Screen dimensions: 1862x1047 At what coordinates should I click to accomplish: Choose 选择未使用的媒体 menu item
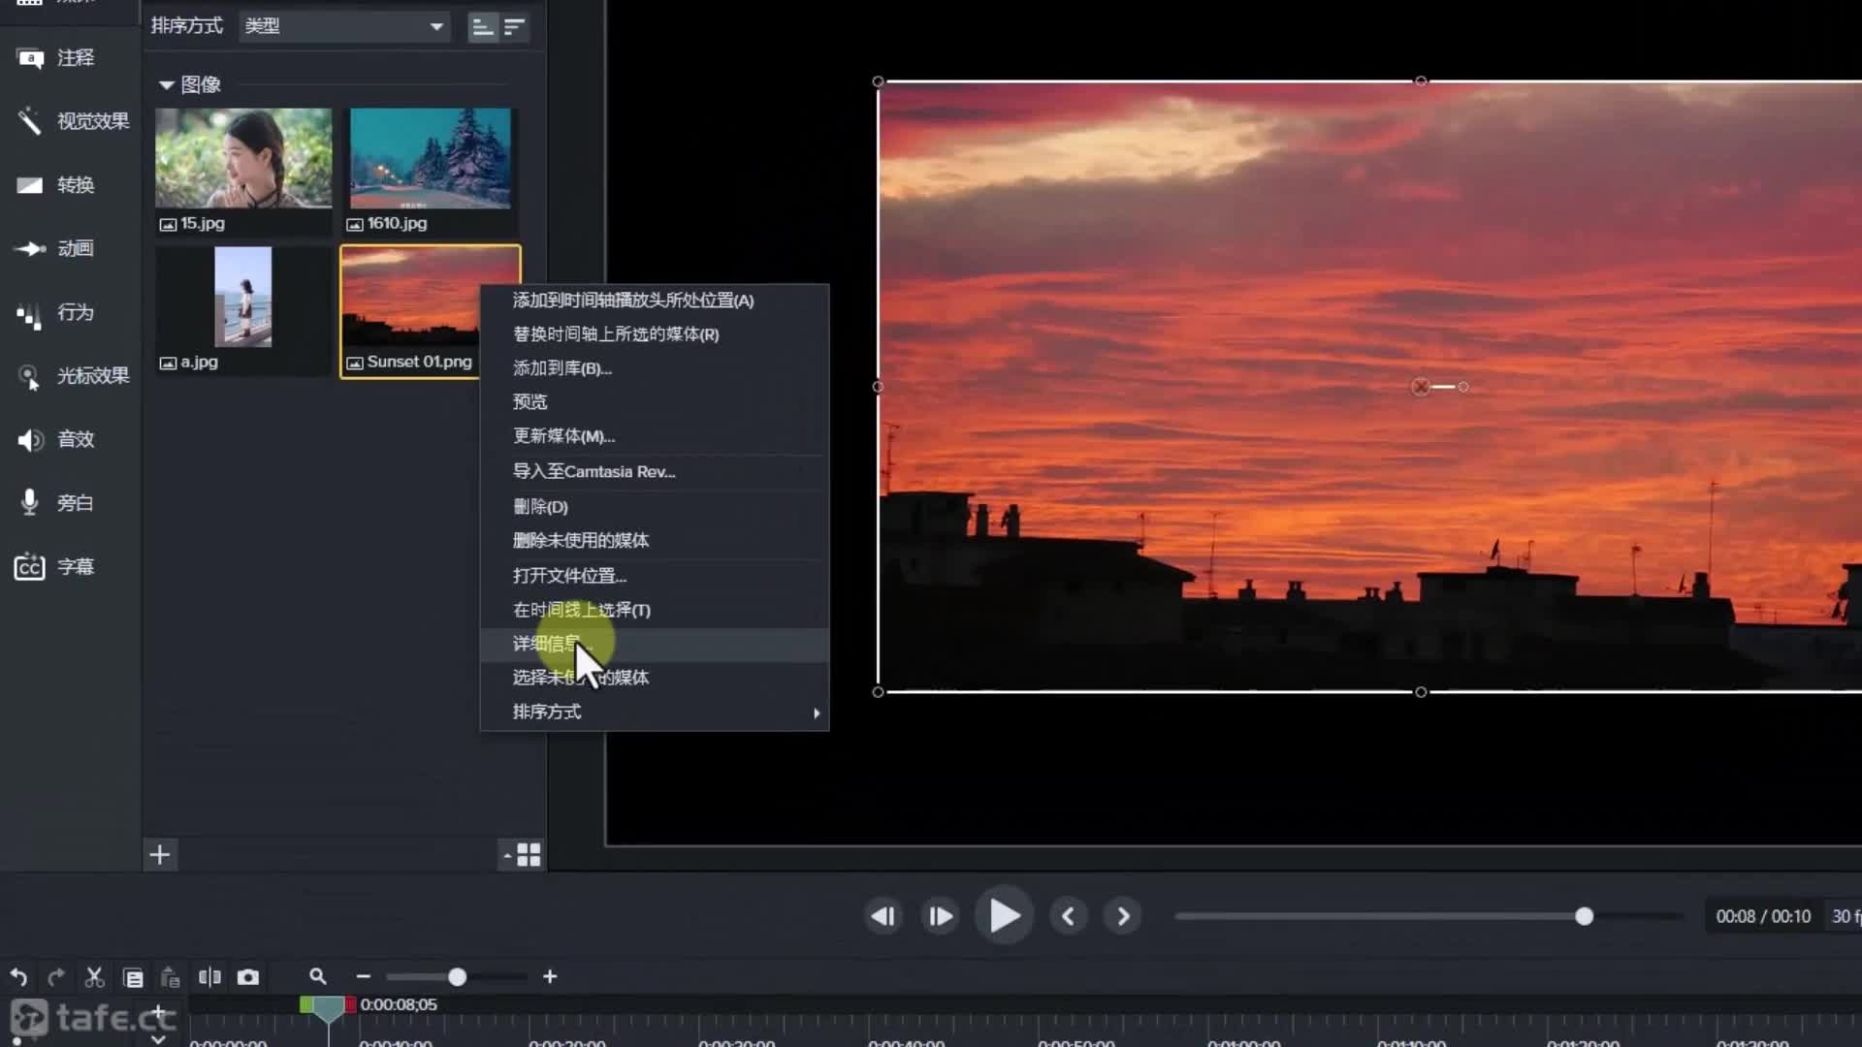(655, 678)
